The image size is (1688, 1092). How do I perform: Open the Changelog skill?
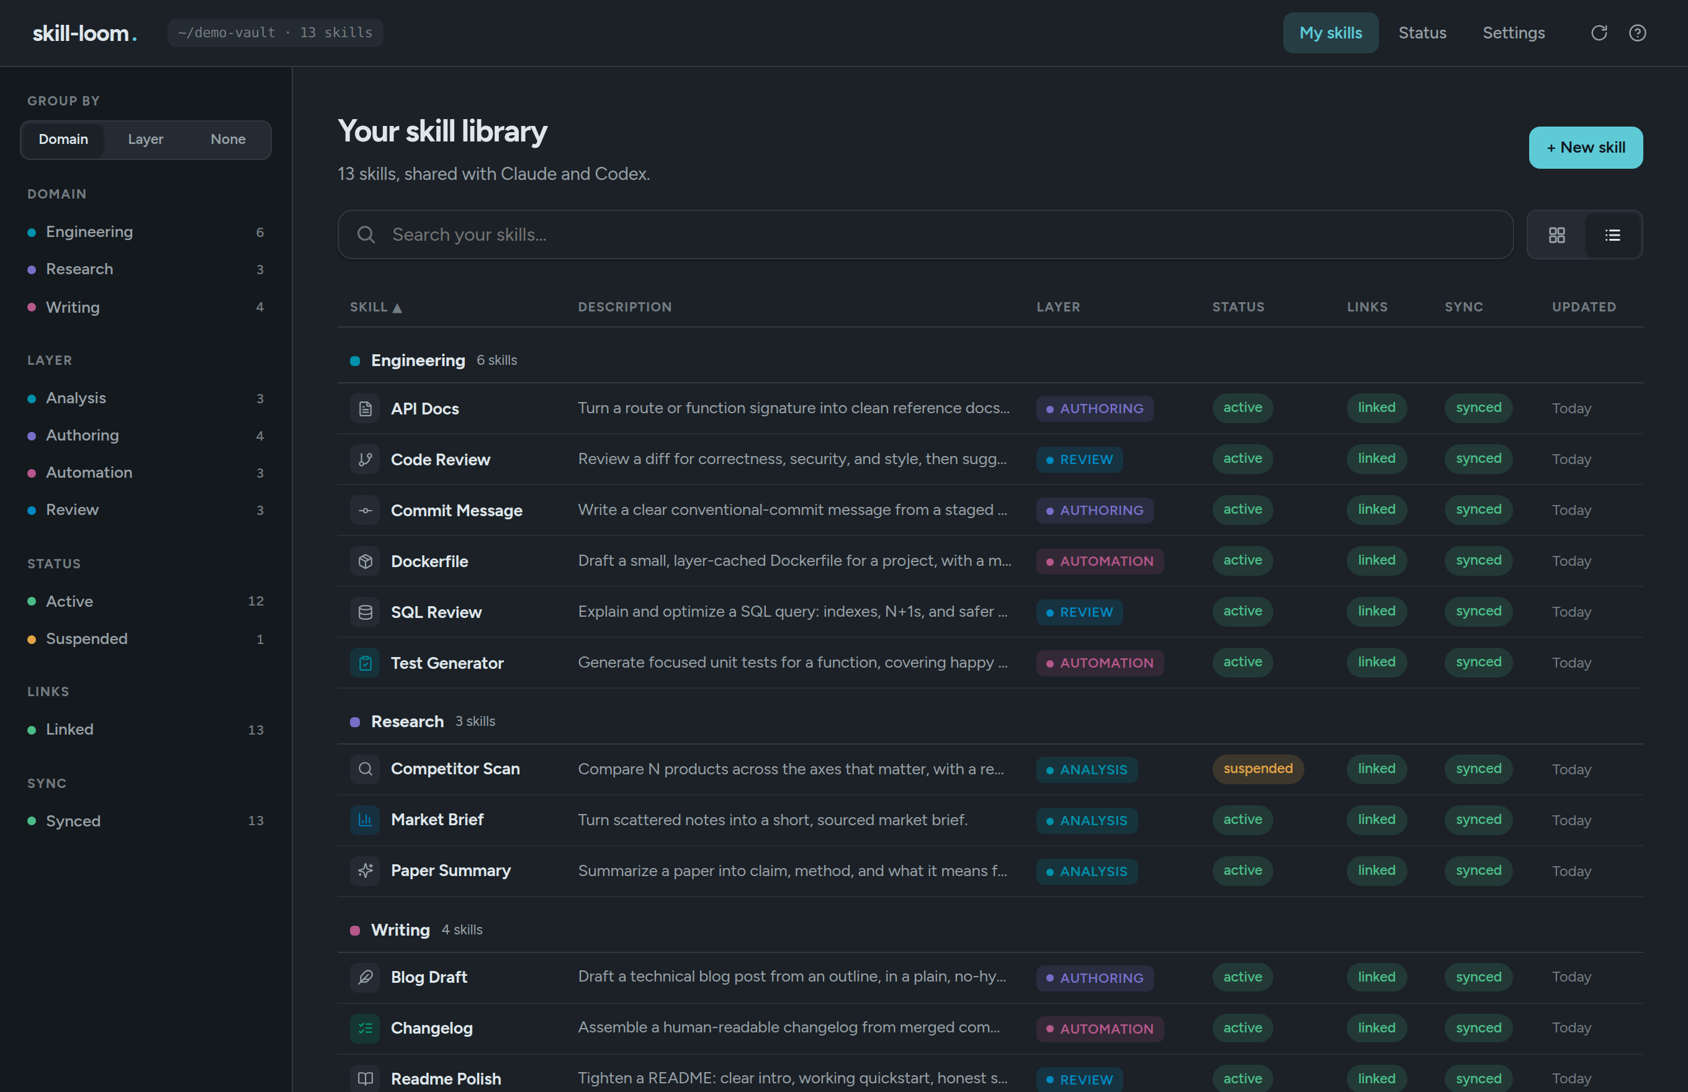point(431,1028)
